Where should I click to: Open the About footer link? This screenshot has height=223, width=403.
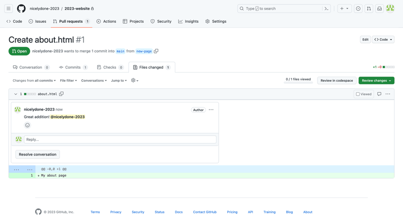tap(308, 212)
